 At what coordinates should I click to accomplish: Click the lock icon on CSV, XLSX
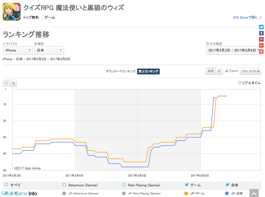258,71
